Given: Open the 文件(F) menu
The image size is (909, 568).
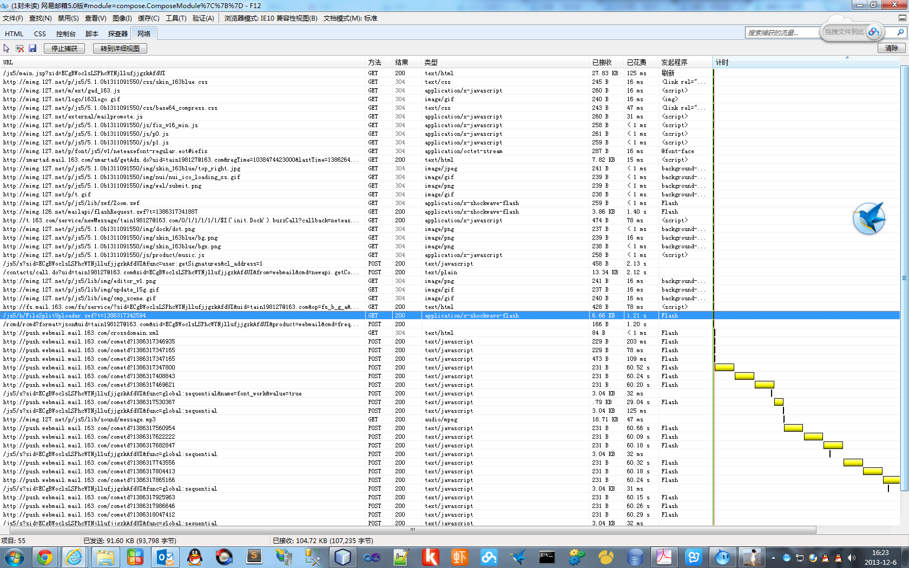Looking at the screenshot, I should (13, 18).
